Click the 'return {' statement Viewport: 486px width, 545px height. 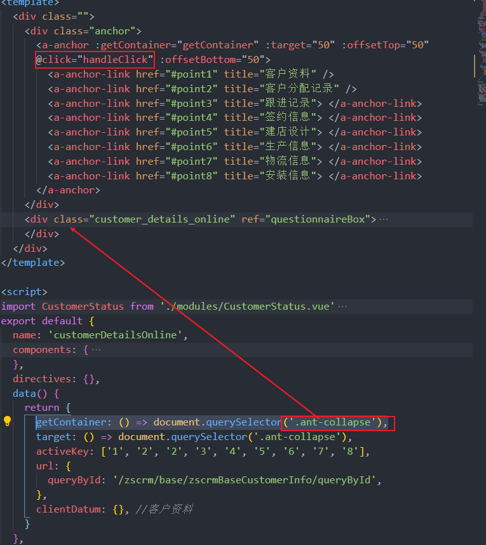pyautogui.click(x=48, y=408)
